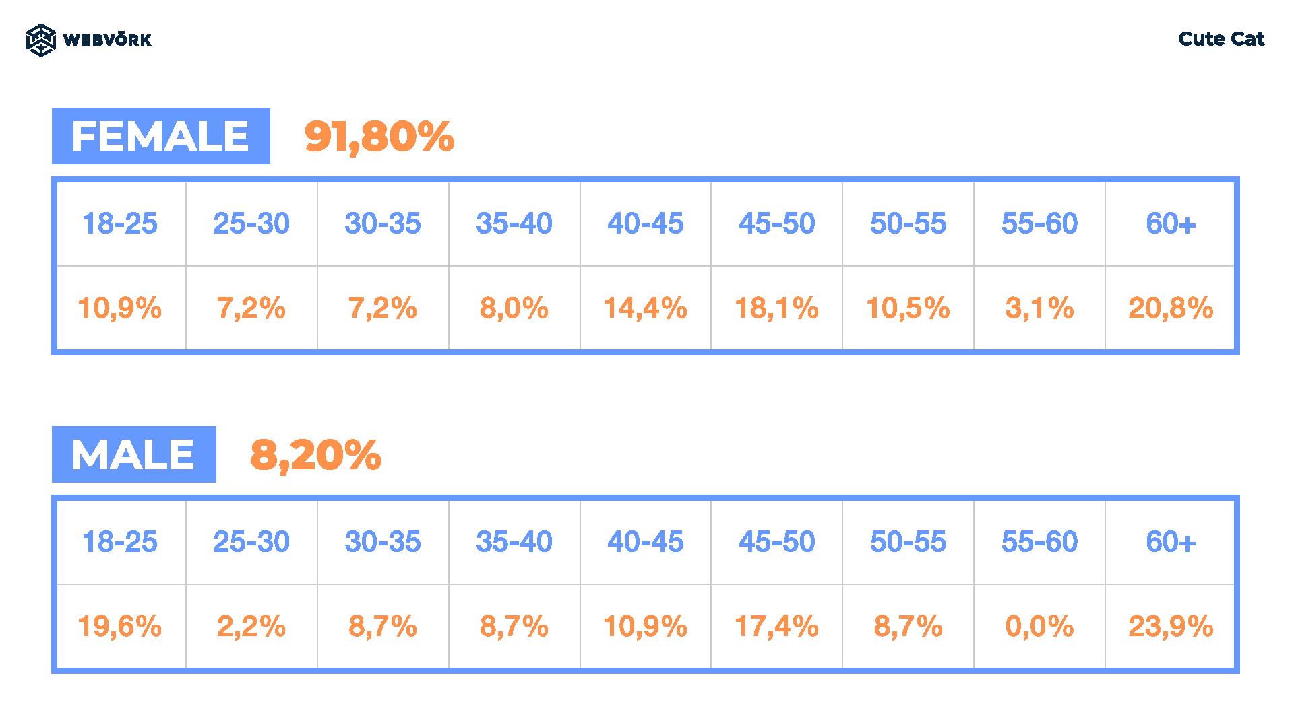The height and width of the screenshot is (727, 1294).
Task: Select the Cute Cat title label
Action: 1221,39
